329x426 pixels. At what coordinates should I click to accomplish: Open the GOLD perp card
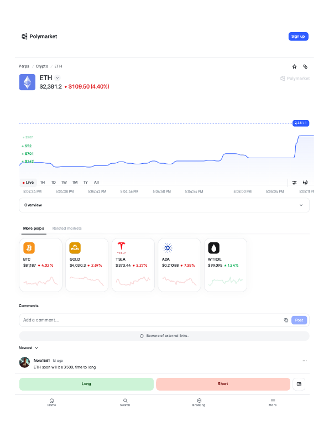click(x=87, y=265)
